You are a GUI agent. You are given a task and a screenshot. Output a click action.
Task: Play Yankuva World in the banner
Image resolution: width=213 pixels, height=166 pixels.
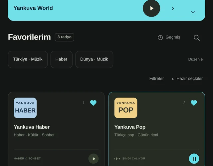[x=151, y=8]
